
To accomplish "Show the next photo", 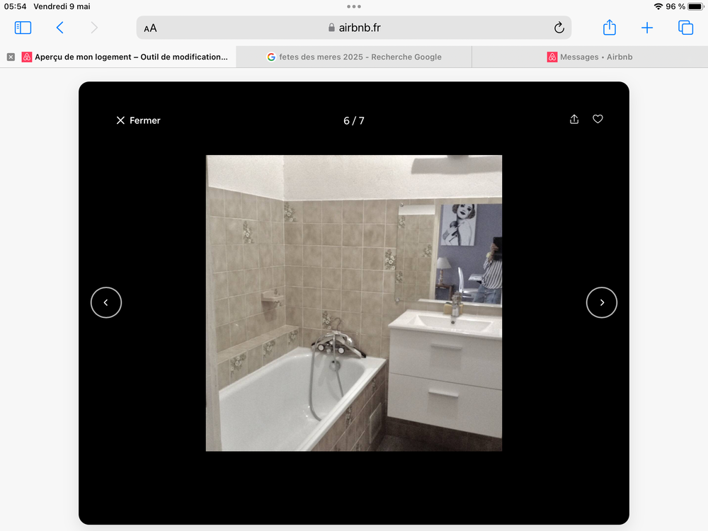I will click(x=601, y=302).
